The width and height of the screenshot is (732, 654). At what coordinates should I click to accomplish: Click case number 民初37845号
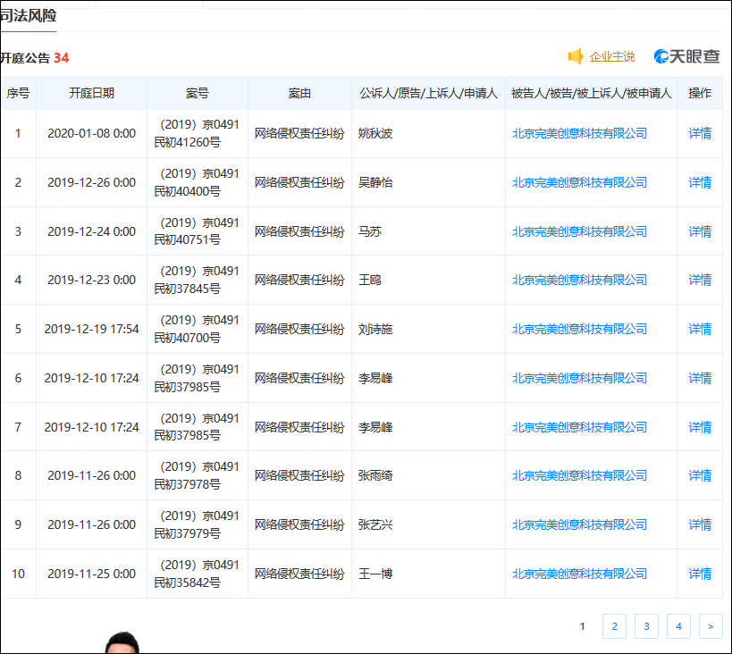187,289
